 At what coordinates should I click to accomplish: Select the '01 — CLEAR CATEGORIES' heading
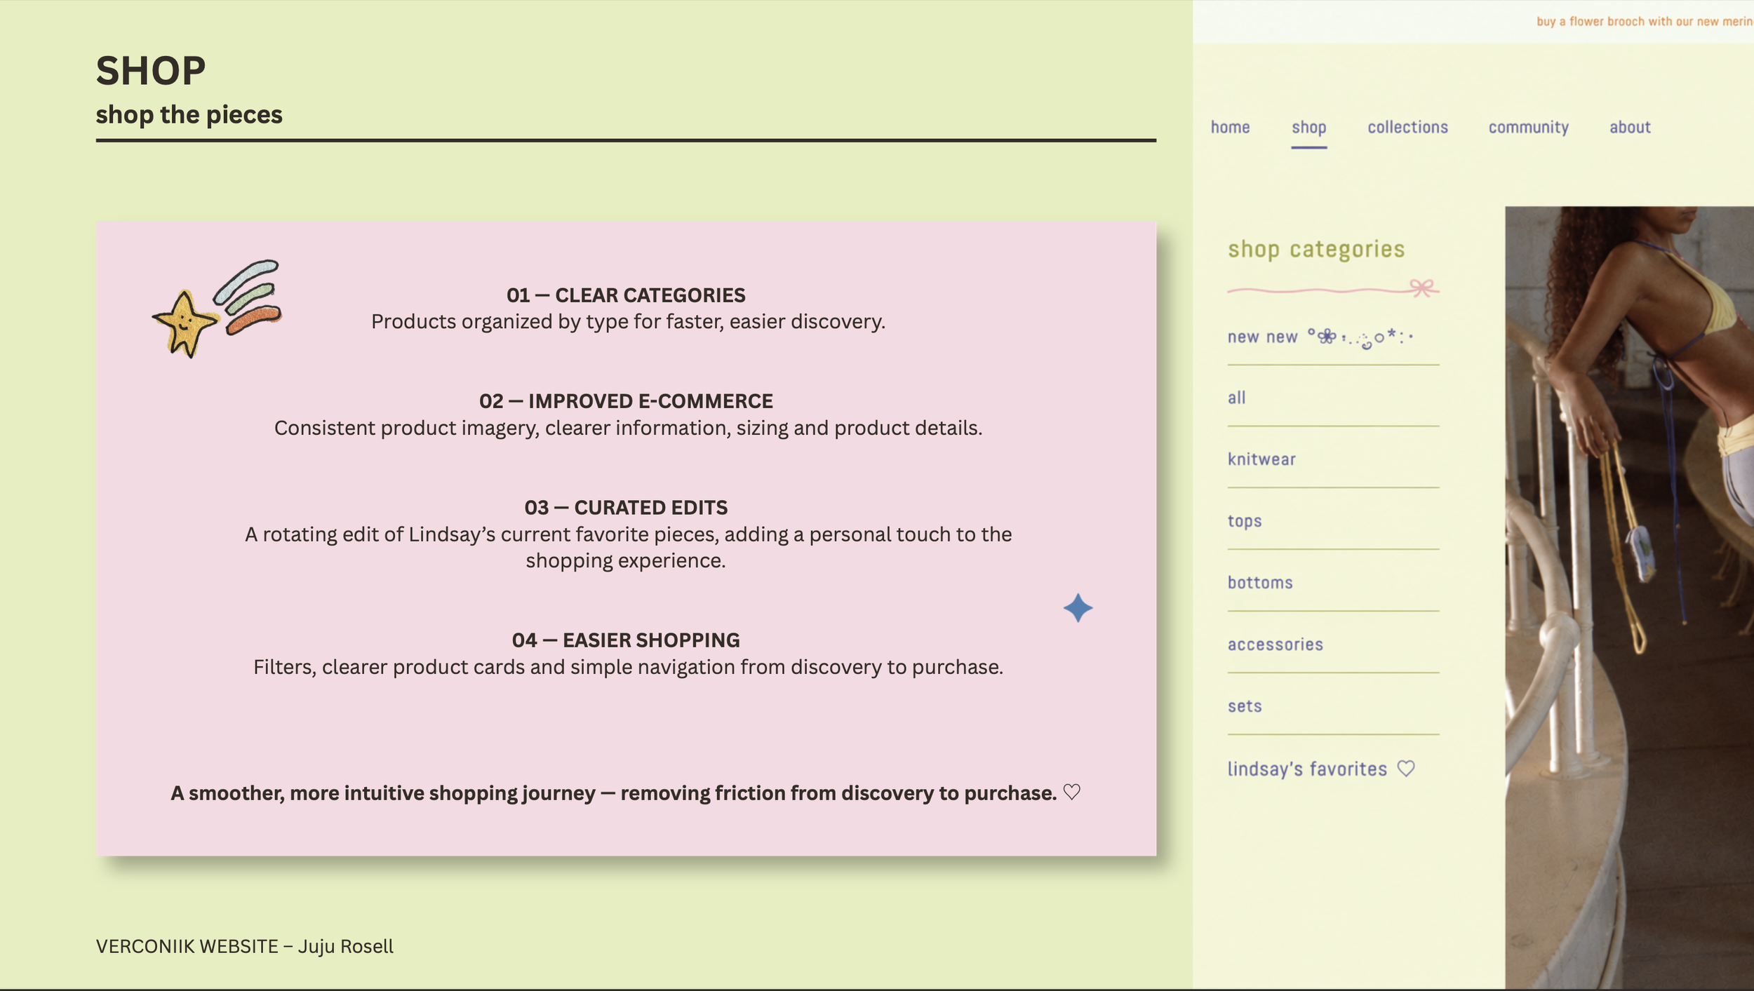tap(626, 295)
